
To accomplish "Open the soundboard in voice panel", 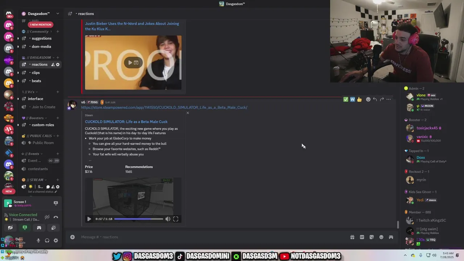I will 54,228.
